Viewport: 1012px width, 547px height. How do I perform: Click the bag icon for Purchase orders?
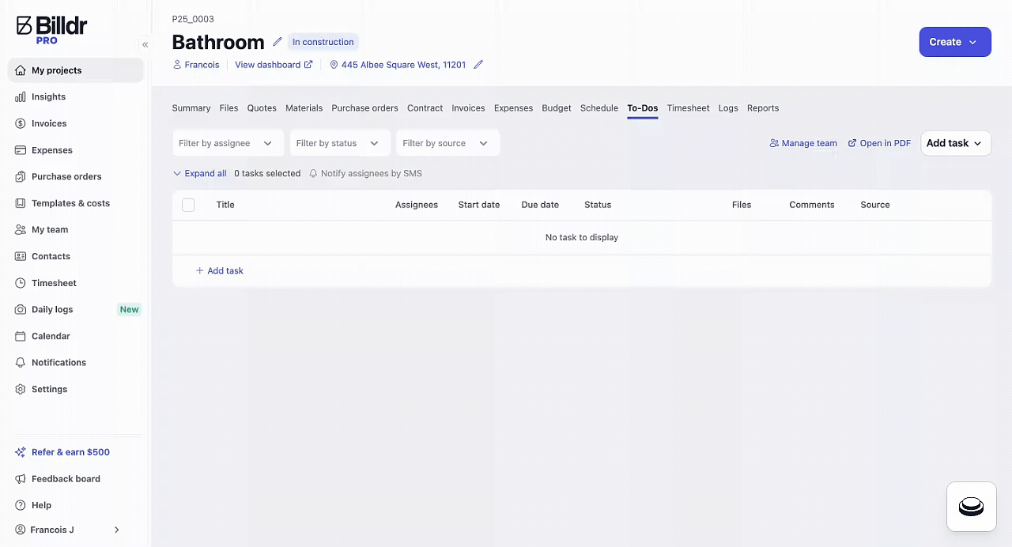[x=21, y=176]
